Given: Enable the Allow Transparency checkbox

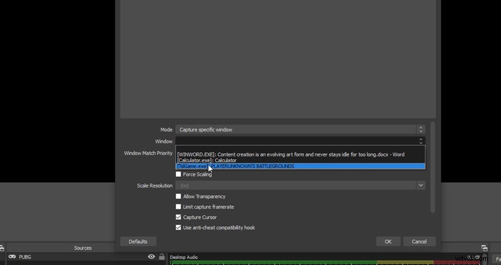Looking at the screenshot, I should [x=179, y=197].
